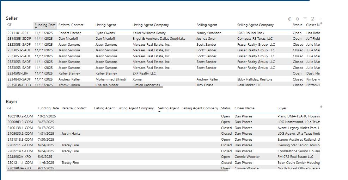Click the Buyer table vertical scroll thumb
348x180 pixels.
[321, 107]
